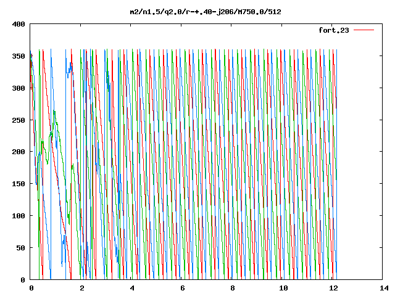
Task: Click the x-axis label 8
Action: (233, 288)
